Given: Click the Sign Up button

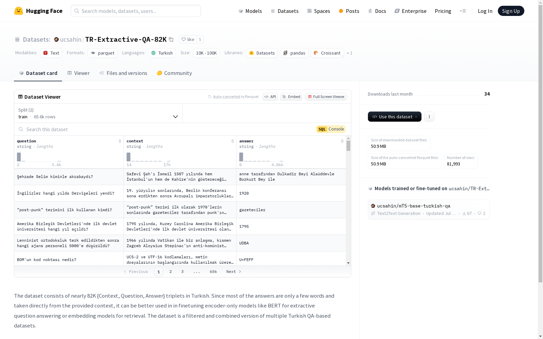Looking at the screenshot, I should click(x=511, y=11).
